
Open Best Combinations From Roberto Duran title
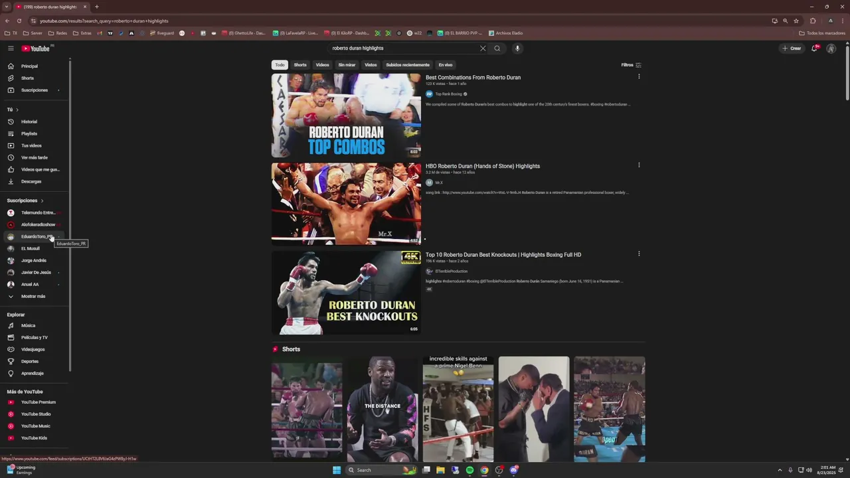tap(473, 78)
